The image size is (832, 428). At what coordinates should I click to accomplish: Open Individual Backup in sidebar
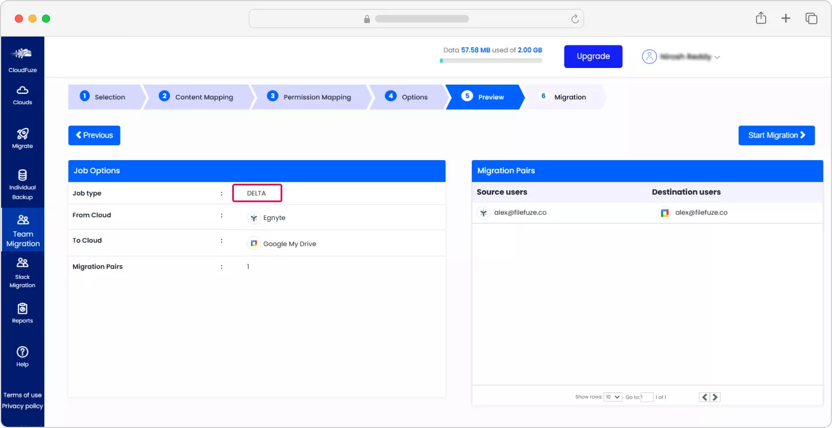(x=22, y=185)
